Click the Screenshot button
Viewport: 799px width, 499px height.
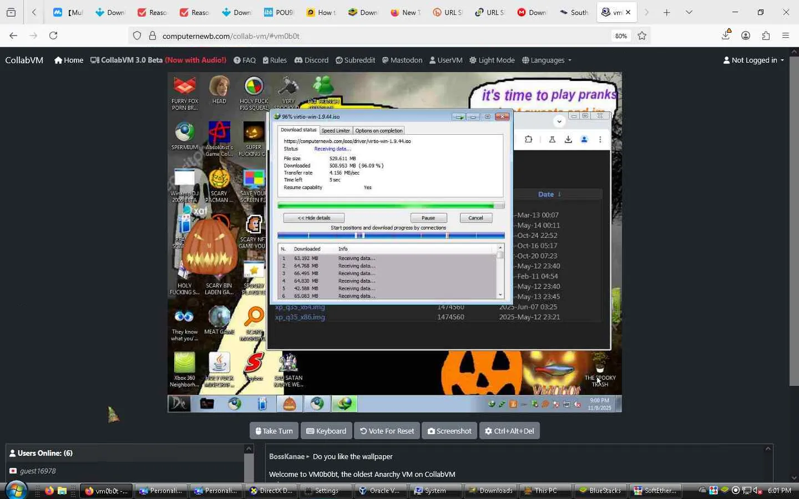coord(449,431)
